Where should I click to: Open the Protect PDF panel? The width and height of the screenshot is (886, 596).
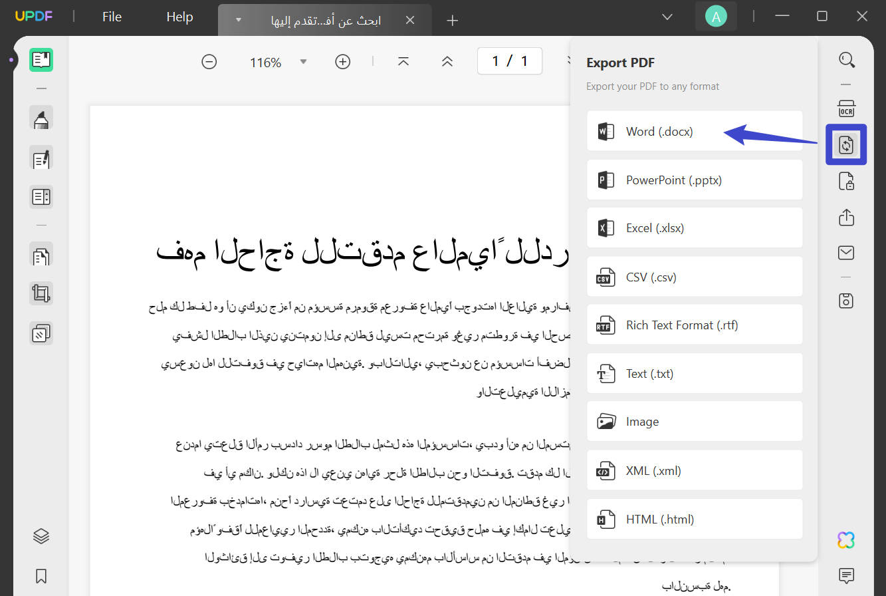(x=846, y=181)
